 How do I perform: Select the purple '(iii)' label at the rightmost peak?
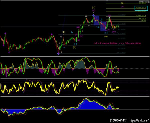click(109, 16)
